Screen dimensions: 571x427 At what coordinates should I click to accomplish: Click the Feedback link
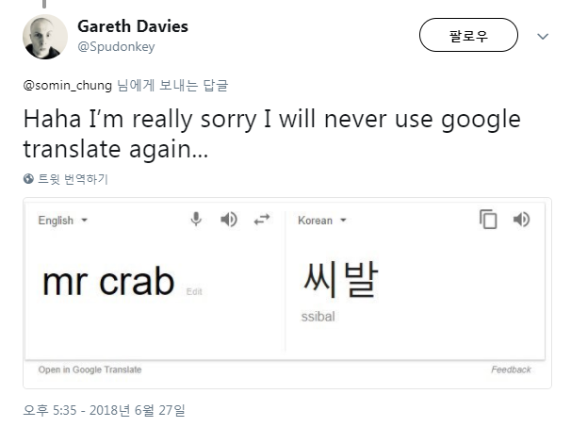pos(511,370)
